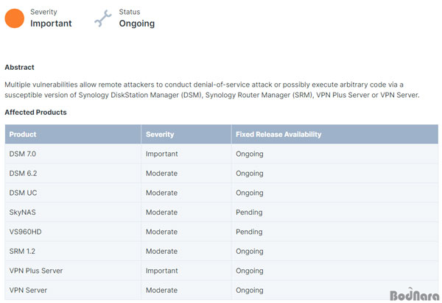Click the Affected Products heading
The height and width of the screenshot is (303, 442).
[x=35, y=113]
